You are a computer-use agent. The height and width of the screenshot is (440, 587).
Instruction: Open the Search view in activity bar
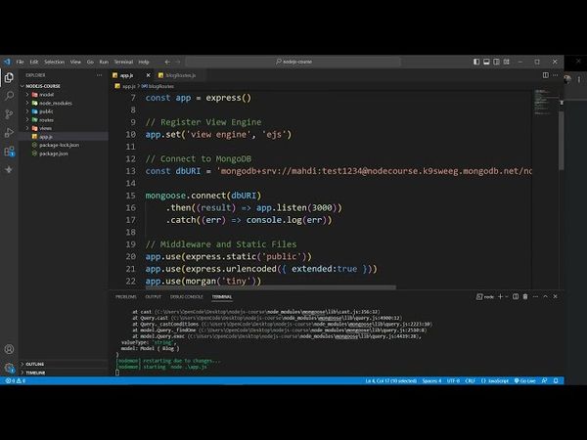(x=9, y=96)
